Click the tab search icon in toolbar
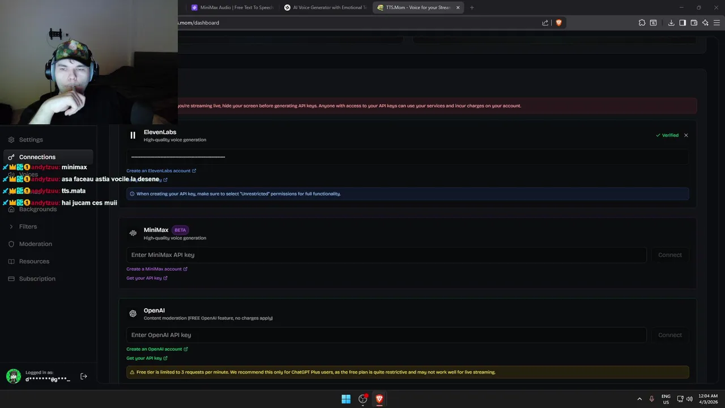The height and width of the screenshot is (408, 725). pos(653,23)
